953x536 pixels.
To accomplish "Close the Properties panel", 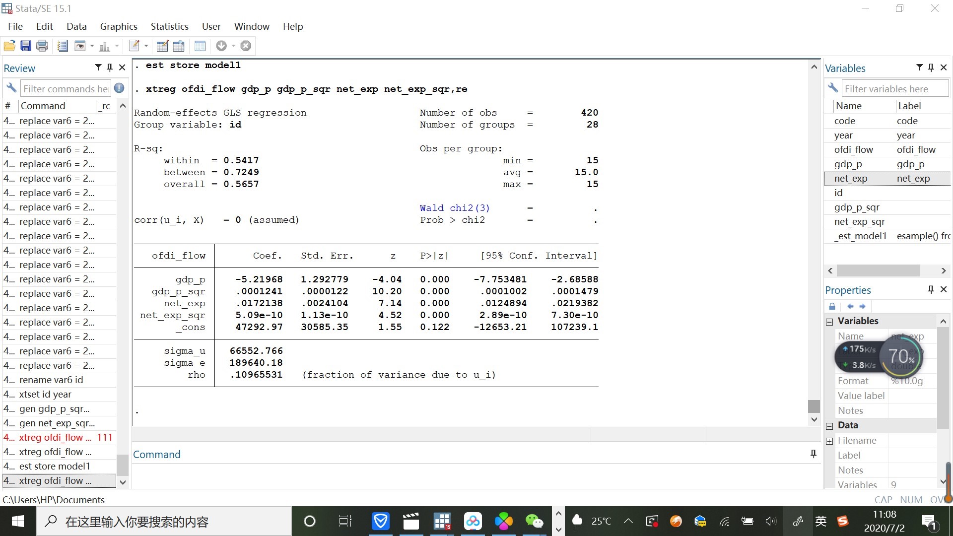I will click(944, 289).
